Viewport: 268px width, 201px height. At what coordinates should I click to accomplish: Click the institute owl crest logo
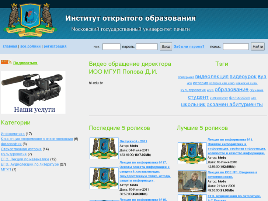click(30, 19)
